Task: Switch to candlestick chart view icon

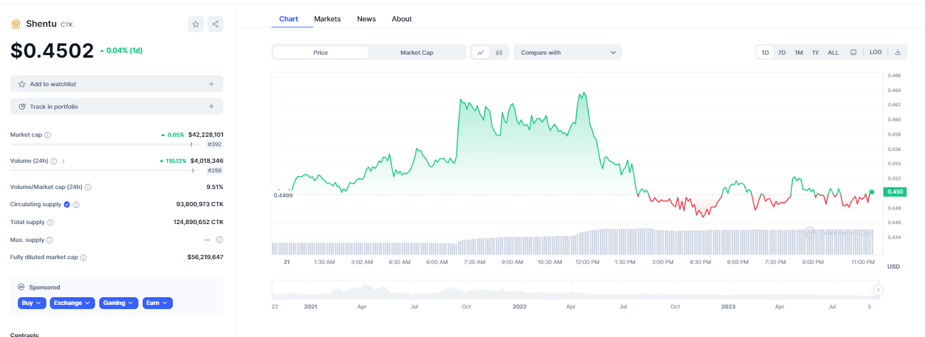Action: tap(499, 52)
